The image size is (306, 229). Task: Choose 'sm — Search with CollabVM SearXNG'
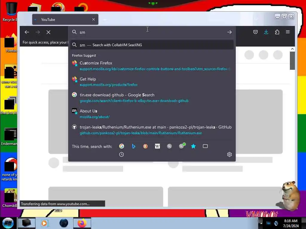tap(152, 45)
